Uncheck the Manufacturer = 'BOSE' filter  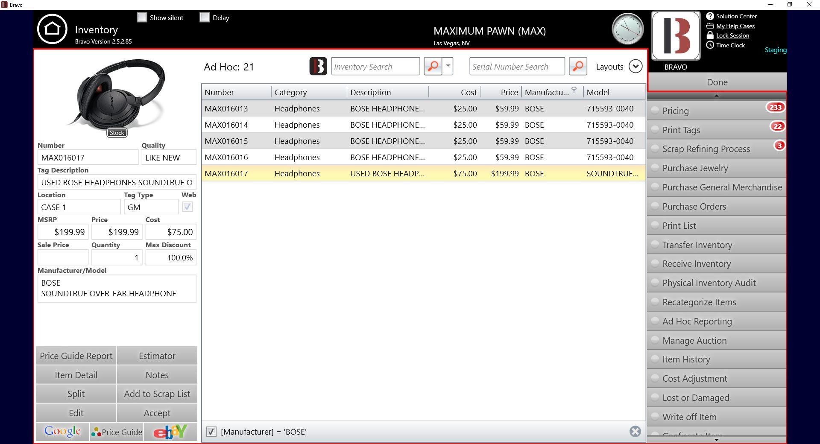[x=211, y=432]
